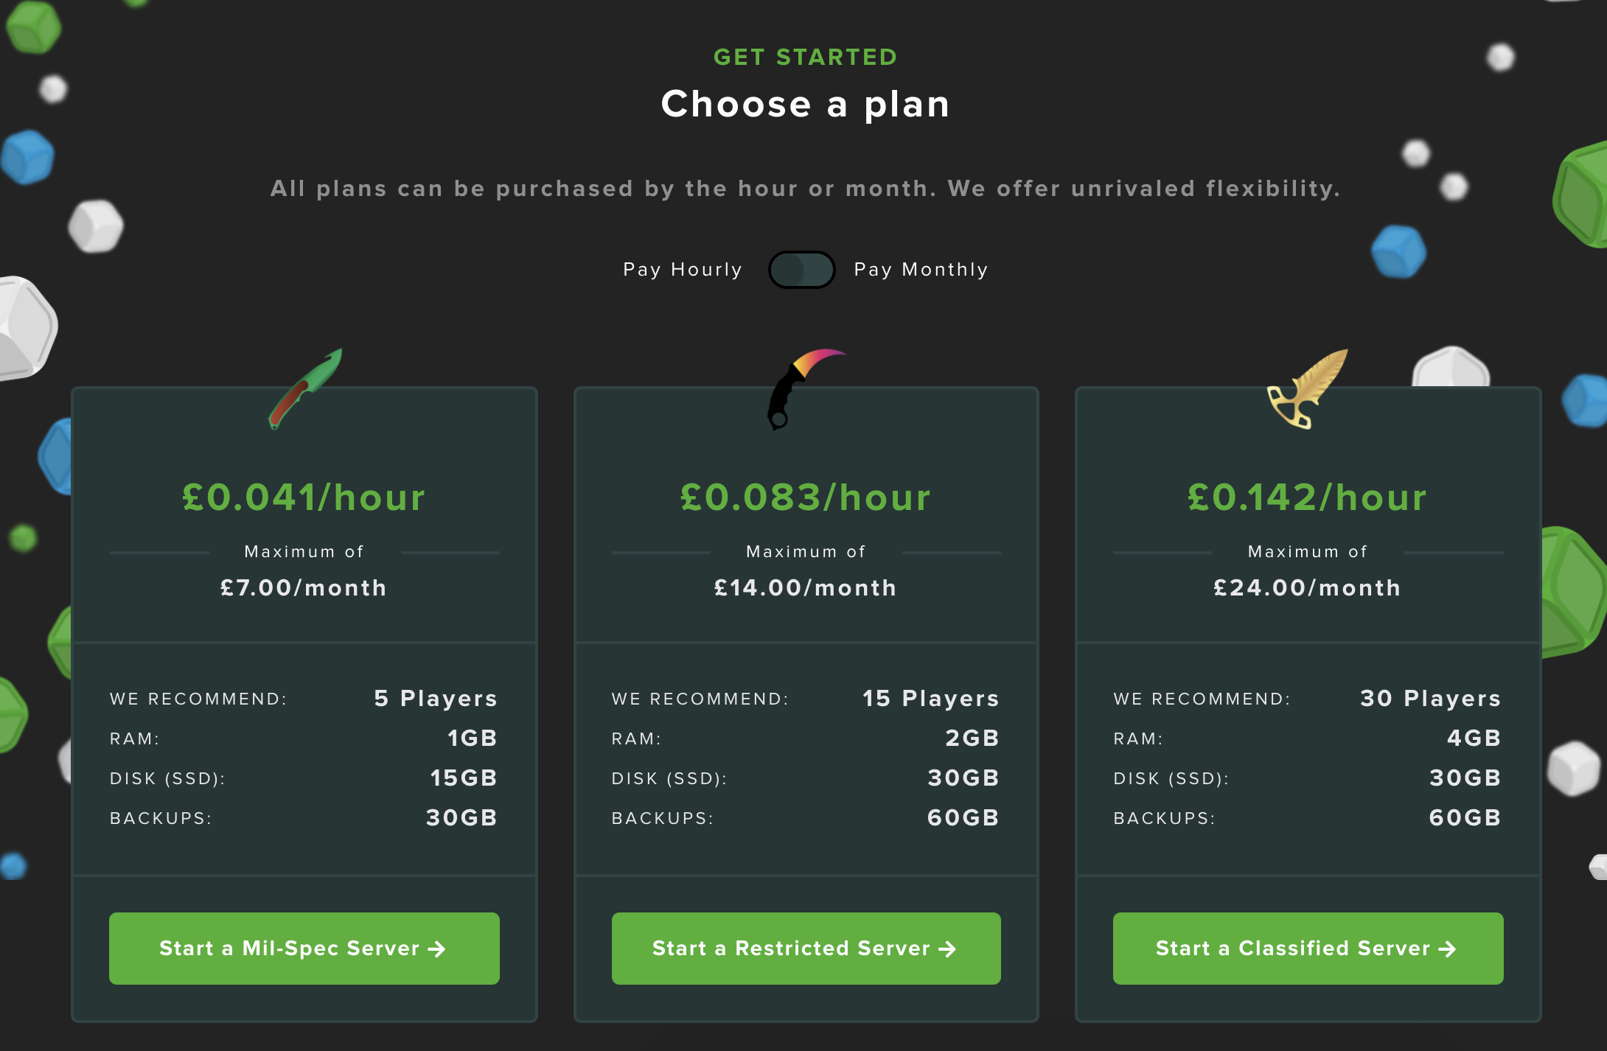
Task: Click the £0.083/hour price heading
Action: point(806,497)
